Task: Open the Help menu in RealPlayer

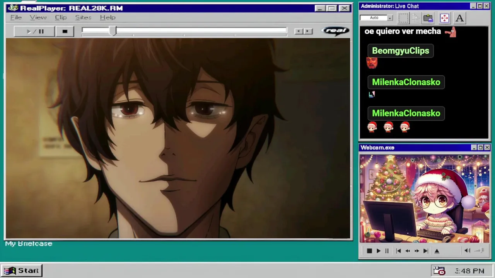Action: (108, 17)
